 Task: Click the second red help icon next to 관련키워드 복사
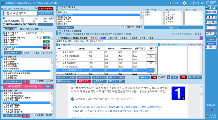28,116
